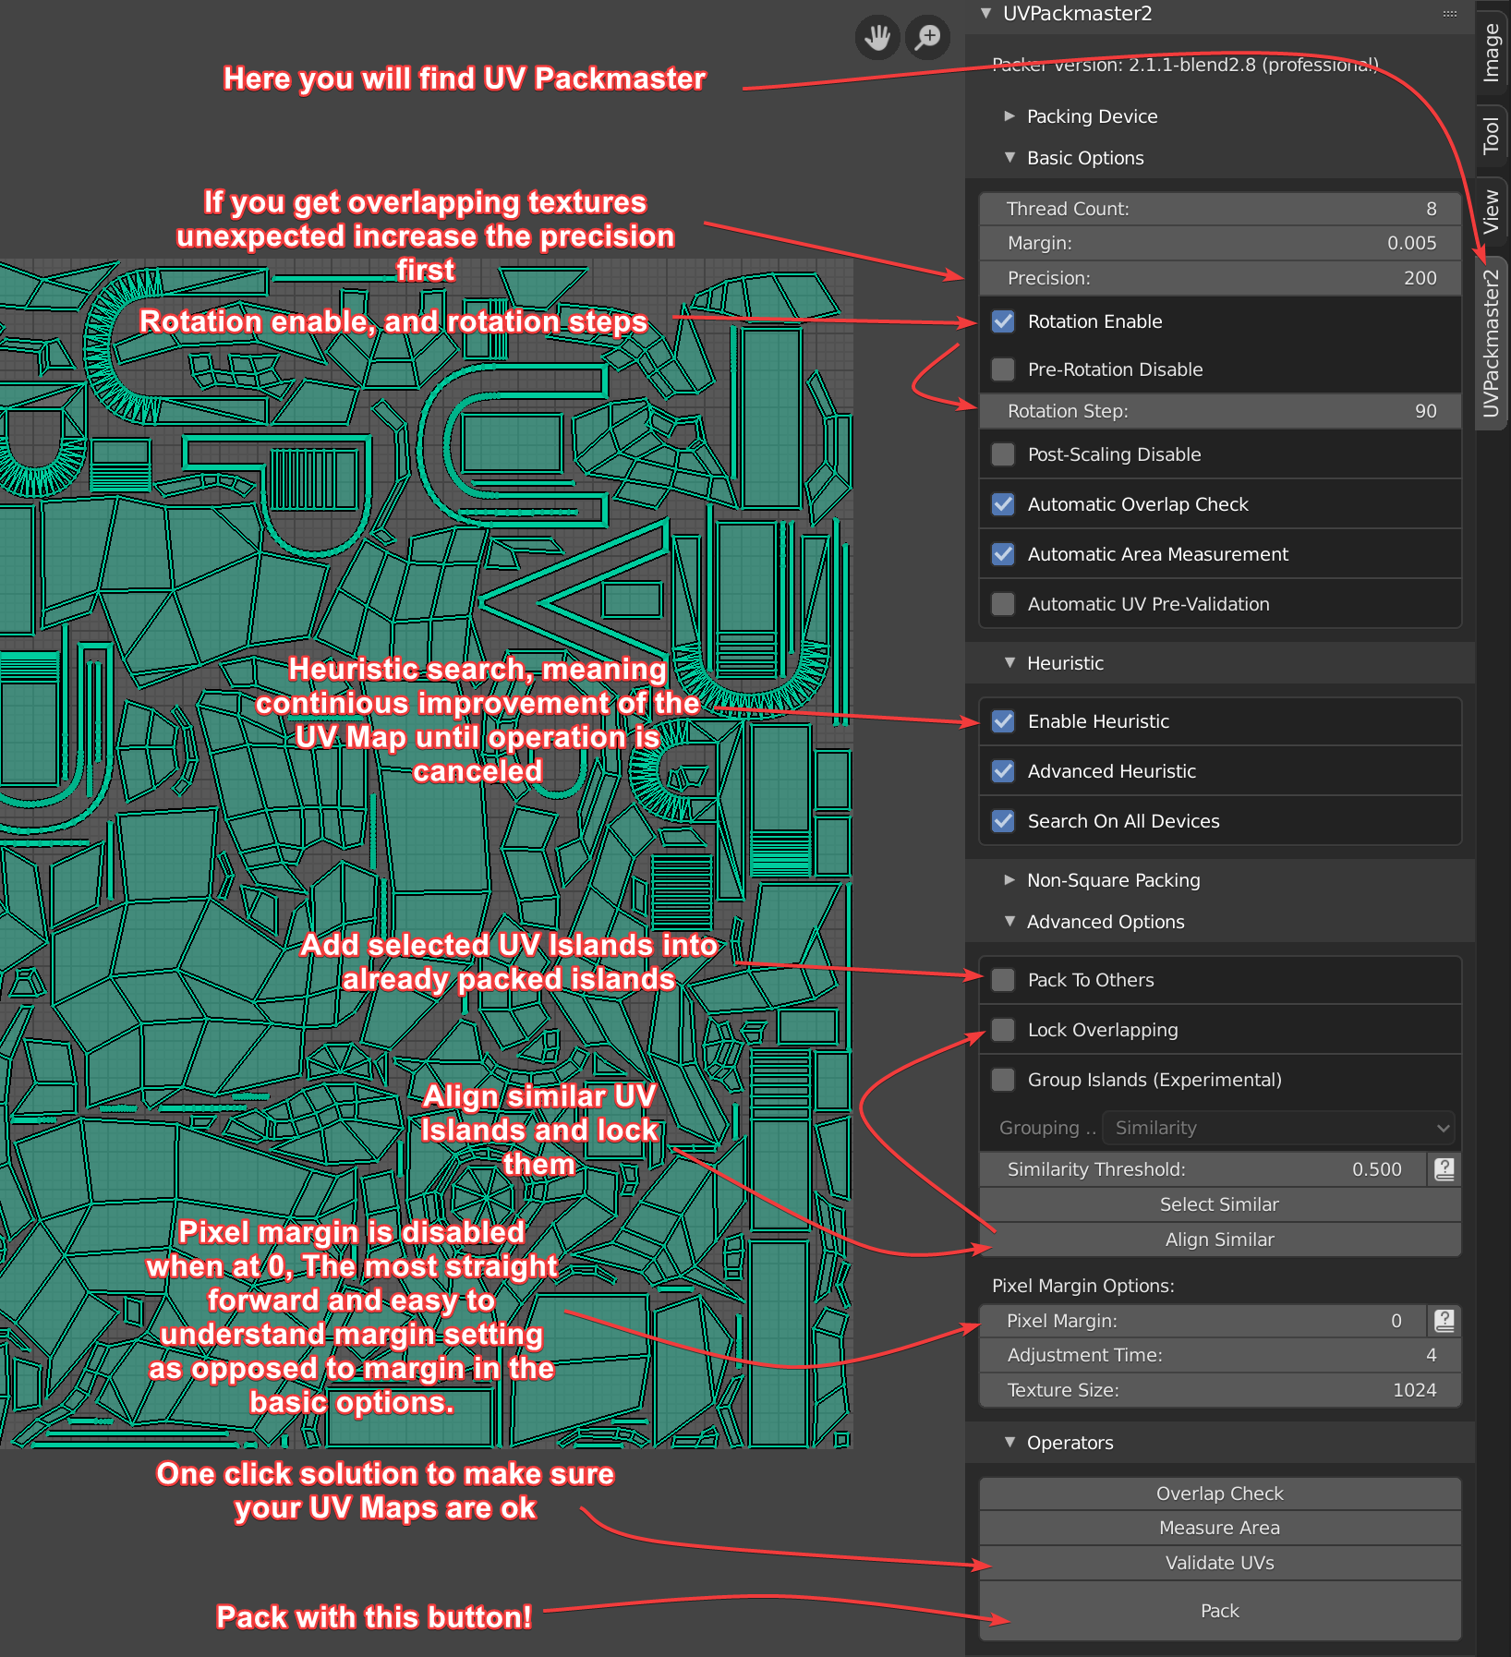Click the Select Similar button
This screenshot has height=1657, width=1511.
[x=1220, y=1204]
